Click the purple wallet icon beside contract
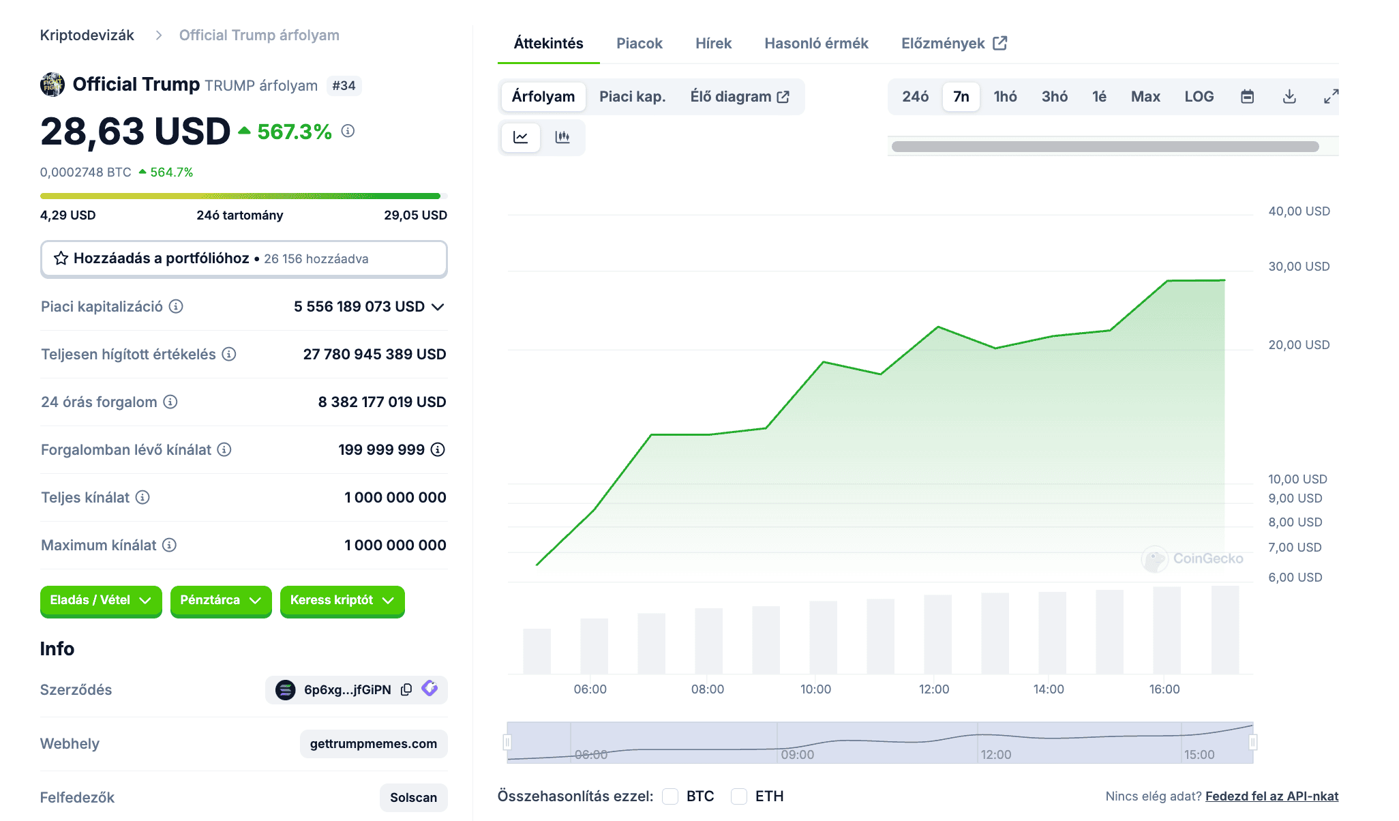This screenshot has width=1399, height=821. [430, 689]
